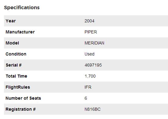The image size is (168, 119).
Task: Click the total time value 1,700
Action: [90, 76]
